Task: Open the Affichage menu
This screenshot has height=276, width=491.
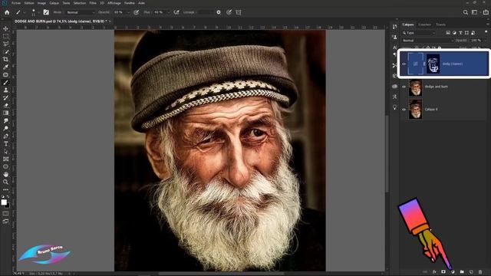Action: (114, 3)
